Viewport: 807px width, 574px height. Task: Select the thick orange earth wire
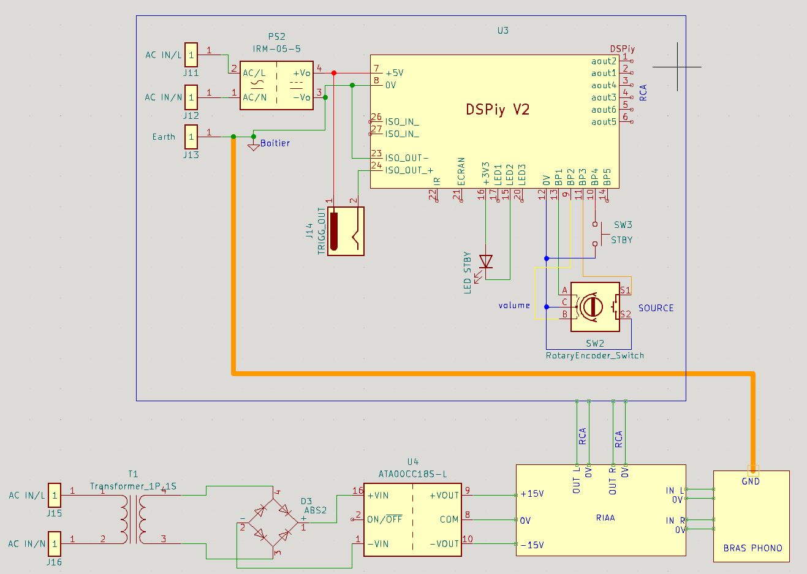(490, 372)
